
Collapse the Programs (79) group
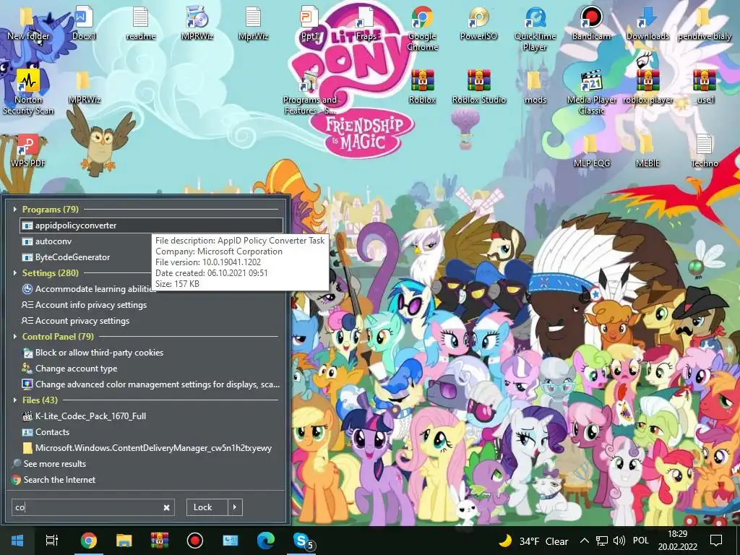14,209
